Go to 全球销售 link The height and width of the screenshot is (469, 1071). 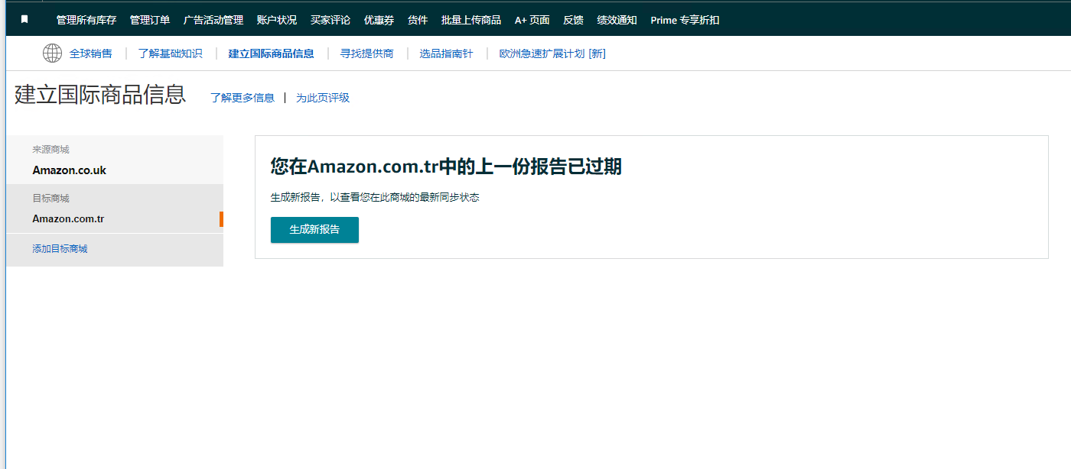91,53
